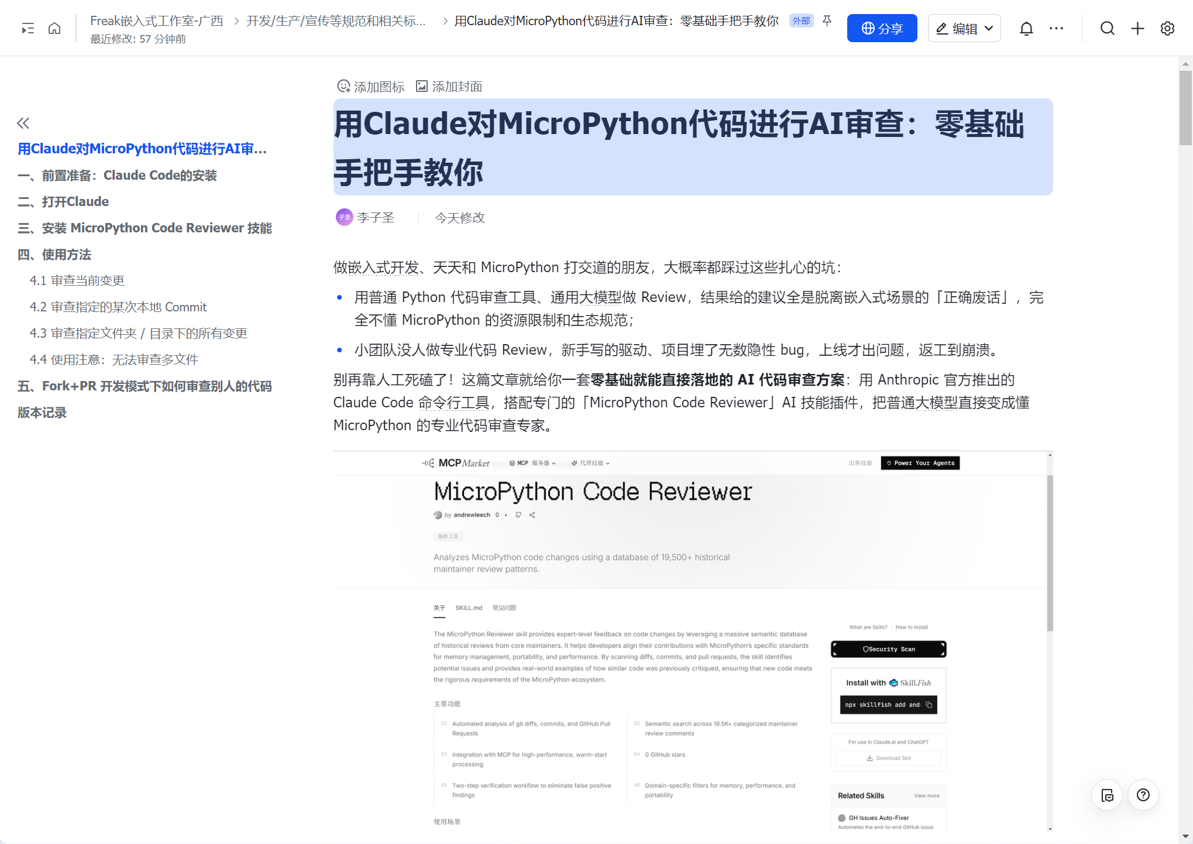1193x844 pixels.
Task: Click the blue 分享 button
Action: click(882, 29)
